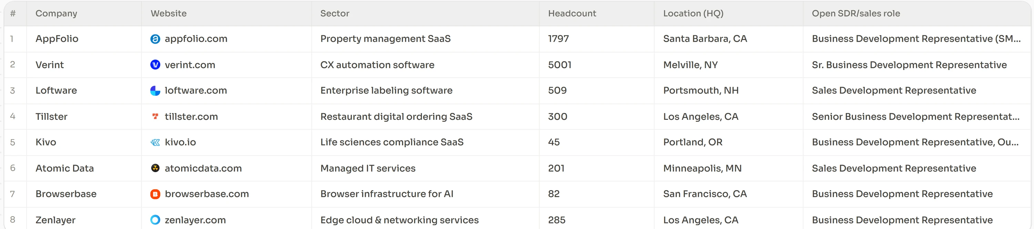Click the Website column header
The height and width of the screenshot is (229, 1034).
tap(226, 14)
